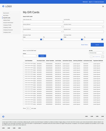Click the Sign In link
This screenshot has width=106, height=131.
pyautogui.click(x=91, y=2)
